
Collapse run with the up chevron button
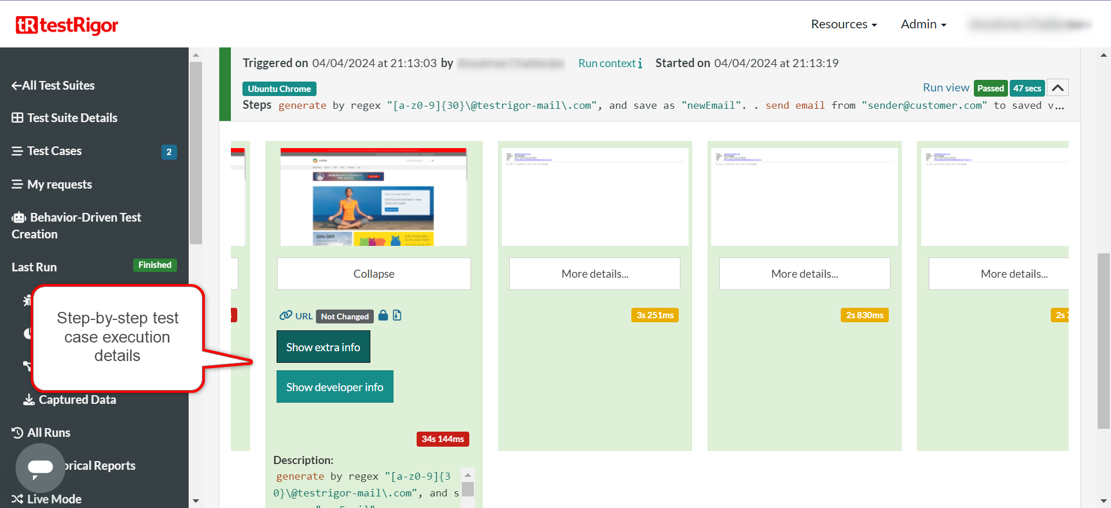pyautogui.click(x=1057, y=88)
